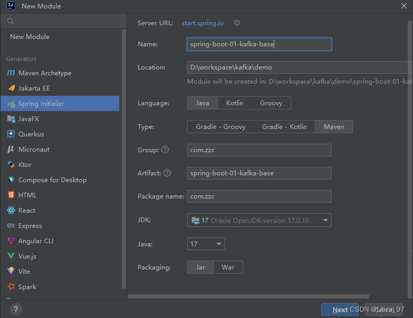Image resolution: width=413 pixels, height=318 pixels.
Task: Select Vite generator
Action: [x=60, y=272]
